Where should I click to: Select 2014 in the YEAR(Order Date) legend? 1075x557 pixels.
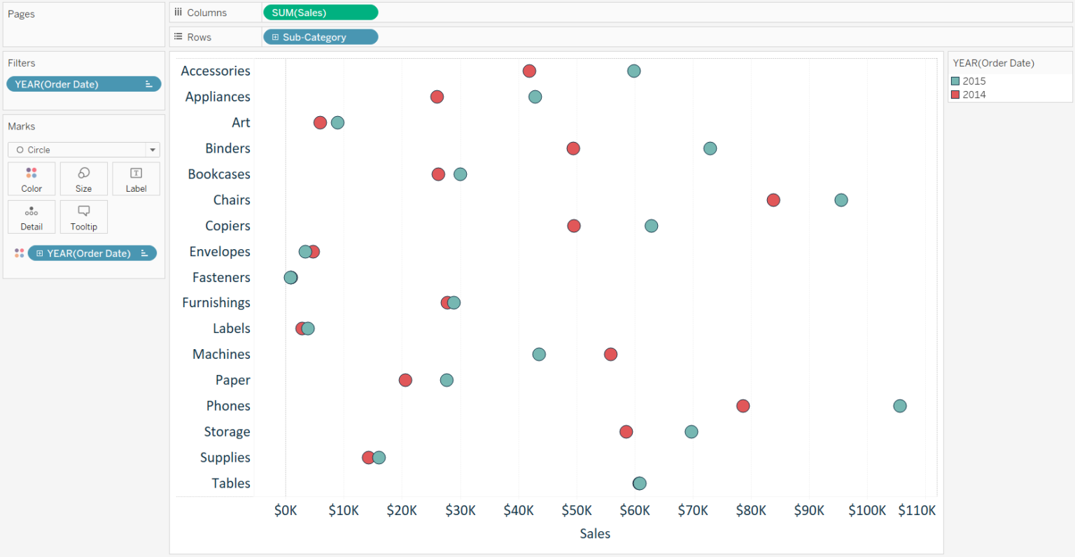click(x=973, y=94)
